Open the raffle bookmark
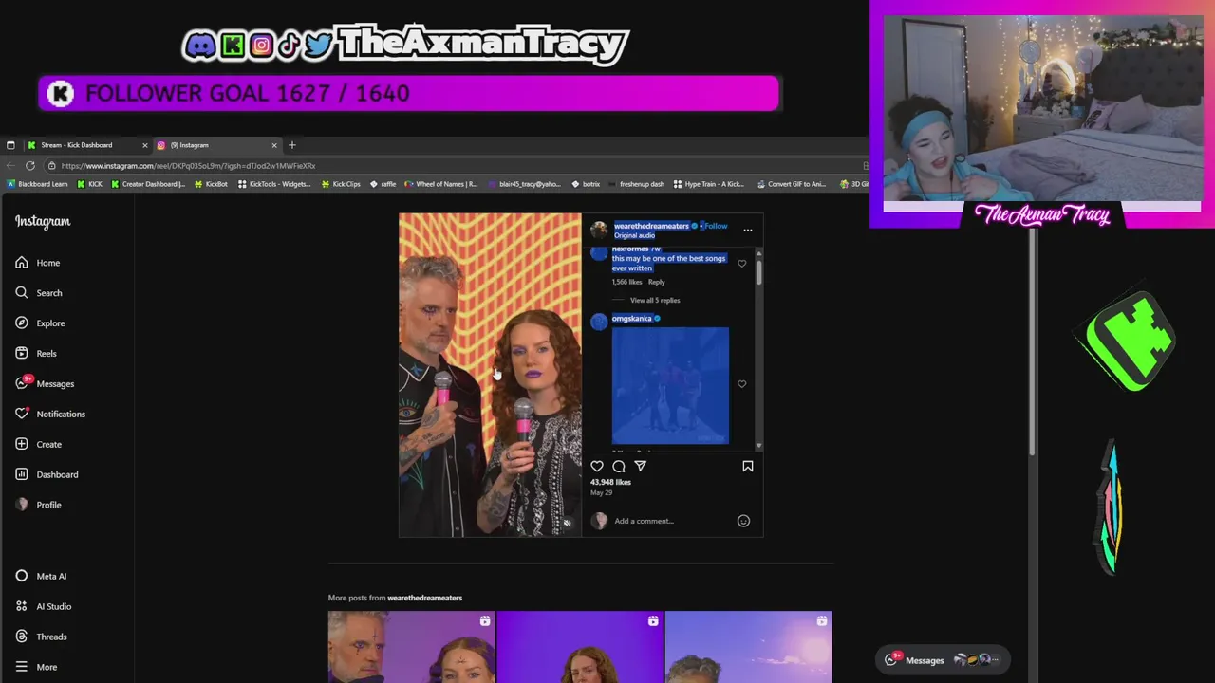Image resolution: width=1215 pixels, height=683 pixels. click(x=383, y=184)
